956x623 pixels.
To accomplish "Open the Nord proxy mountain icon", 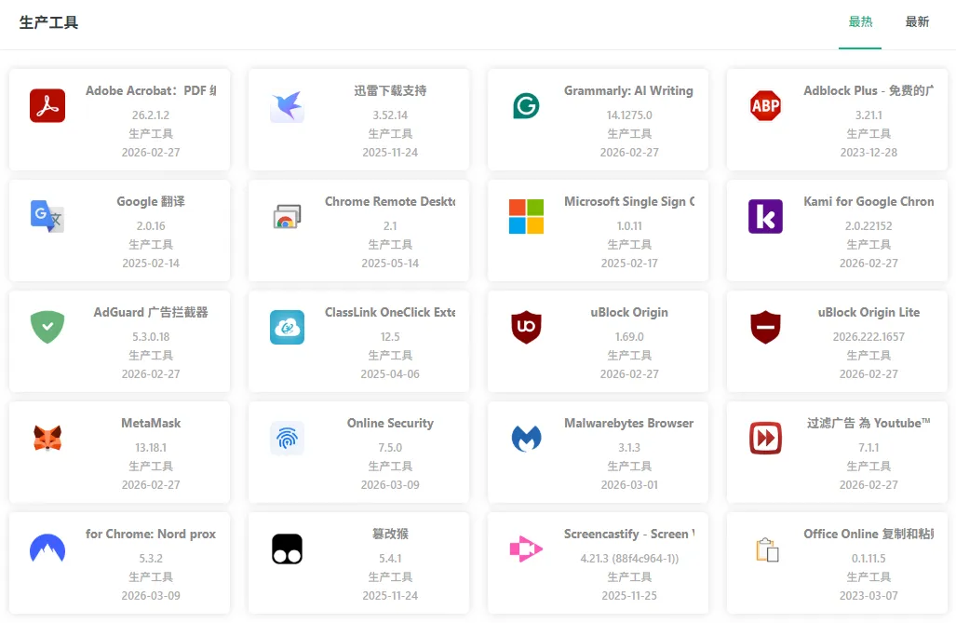I will 47,549.
